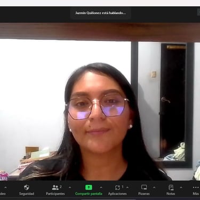This screenshot has width=200, height=200.
Task: Open the Más options menu
Action: coord(196,190)
